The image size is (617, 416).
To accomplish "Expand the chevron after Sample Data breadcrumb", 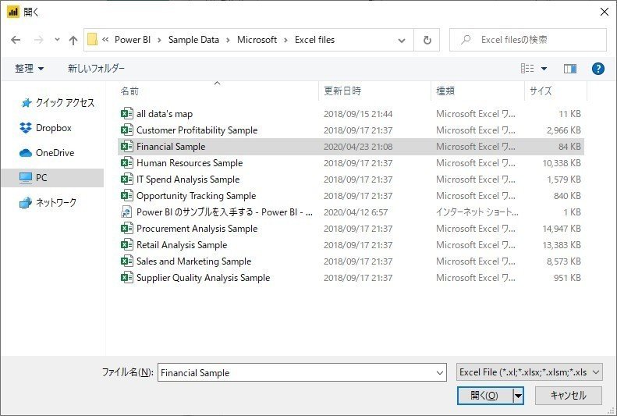I will (x=229, y=40).
